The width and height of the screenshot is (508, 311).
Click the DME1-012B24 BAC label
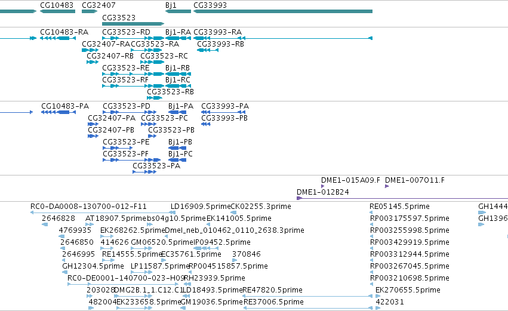(323, 192)
